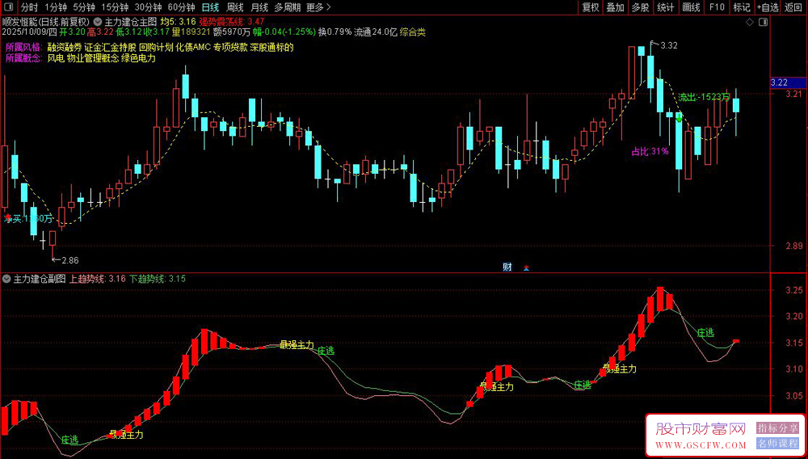
Task: Click the 返回 back button
Action: pos(794,7)
